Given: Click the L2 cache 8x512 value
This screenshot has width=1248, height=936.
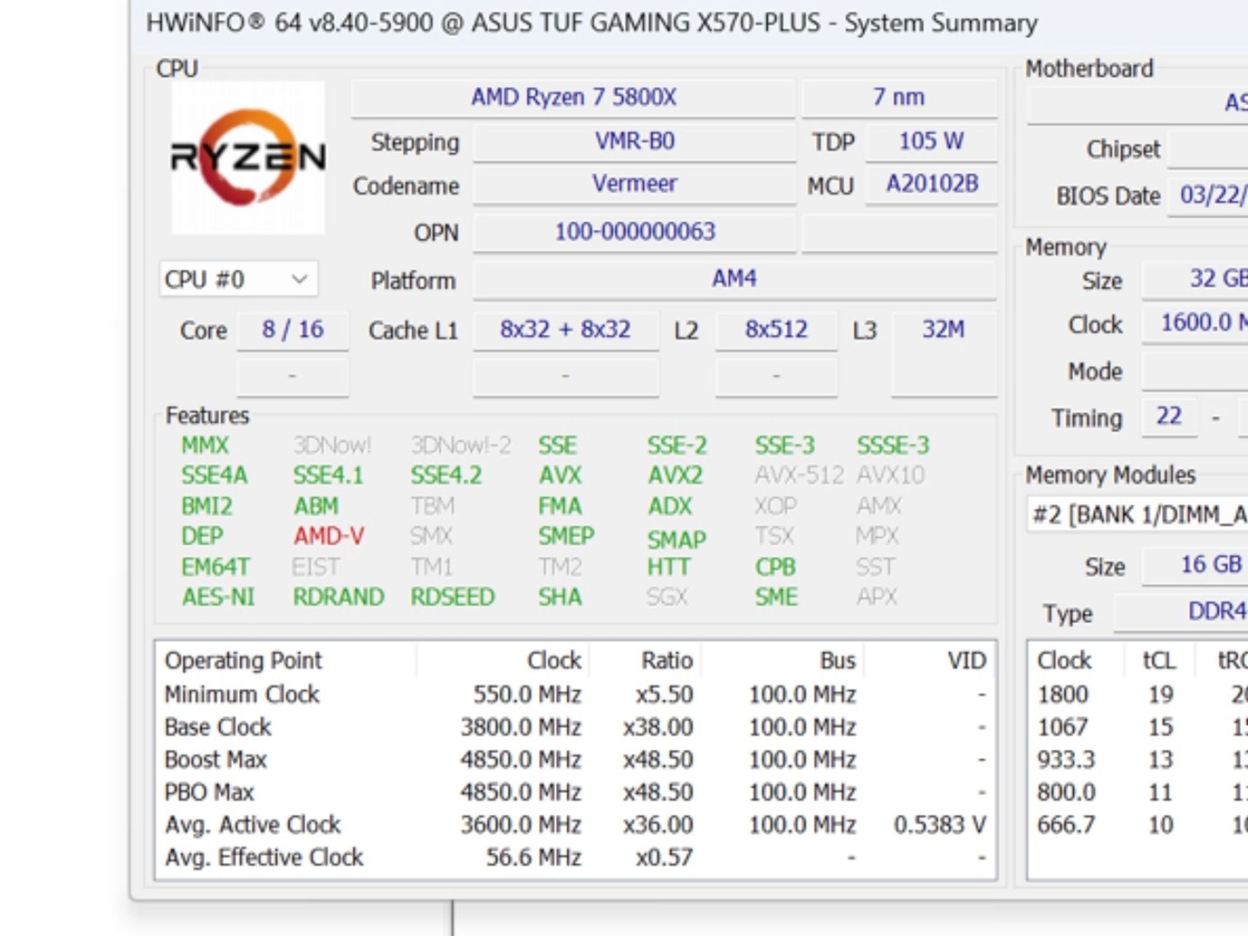Looking at the screenshot, I should tap(776, 330).
